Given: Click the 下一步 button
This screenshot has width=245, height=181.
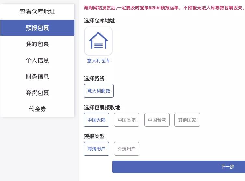Looking at the screenshot, I should pyautogui.click(x=179, y=167).
